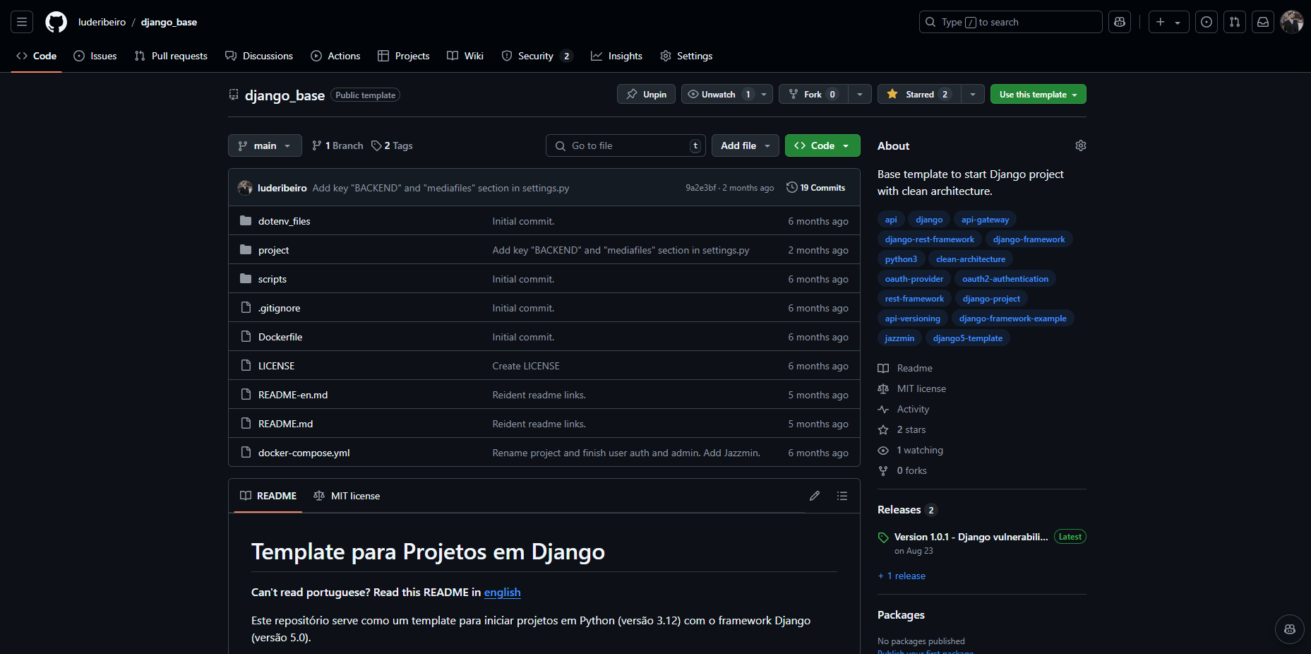The height and width of the screenshot is (654, 1311).
Task: Expand the create new plus dropdown
Action: [x=1168, y=22]
